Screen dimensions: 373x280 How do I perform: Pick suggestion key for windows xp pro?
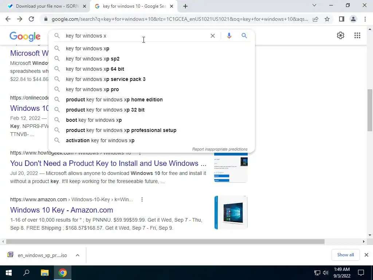152,90
